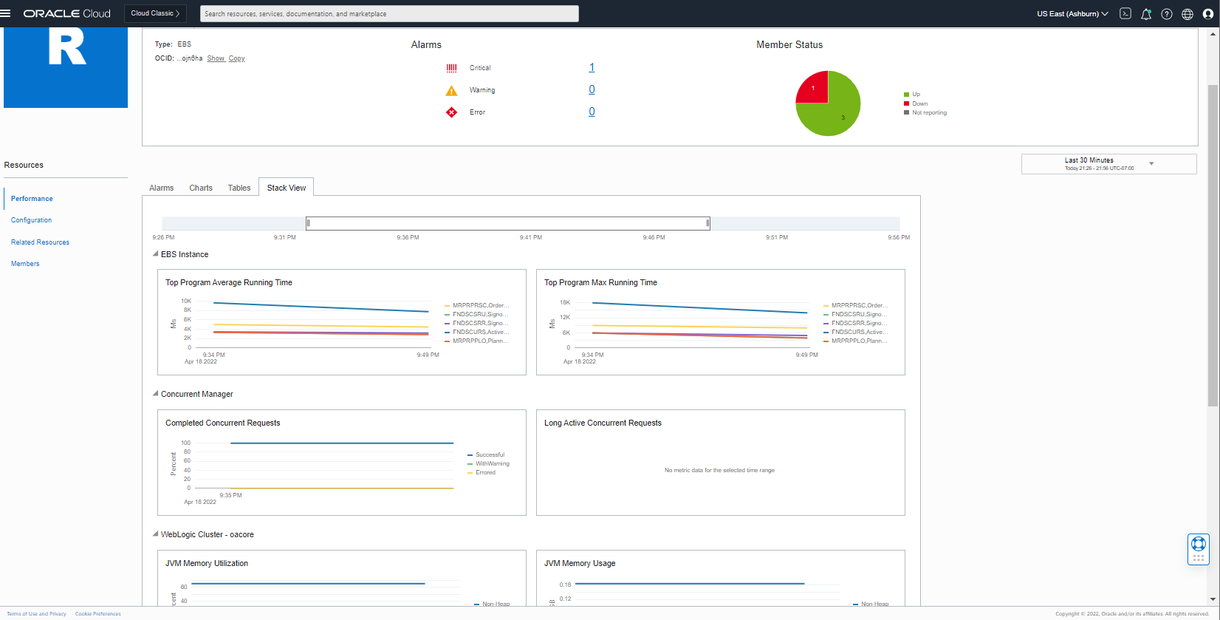This screenshot has height=620, width=1220.
Task: Open the hamburger navigation menu
Action: pos(6,13)
